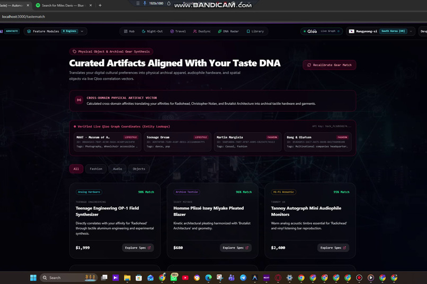This screenshot has height=284, width=427.
Task: Open the DNA Radar page
Action: [228, 31]
